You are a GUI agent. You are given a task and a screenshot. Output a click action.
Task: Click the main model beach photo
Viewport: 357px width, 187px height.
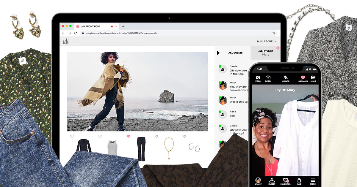click(x=137, y=91)
